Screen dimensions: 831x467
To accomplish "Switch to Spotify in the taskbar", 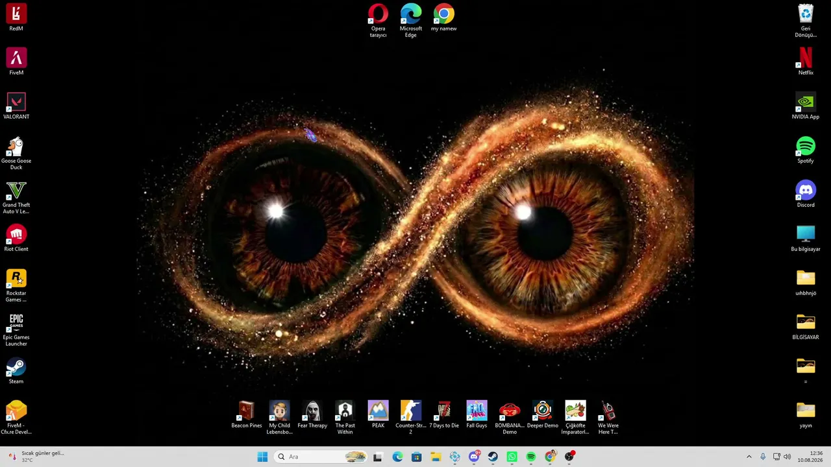I will click(531, 457).
